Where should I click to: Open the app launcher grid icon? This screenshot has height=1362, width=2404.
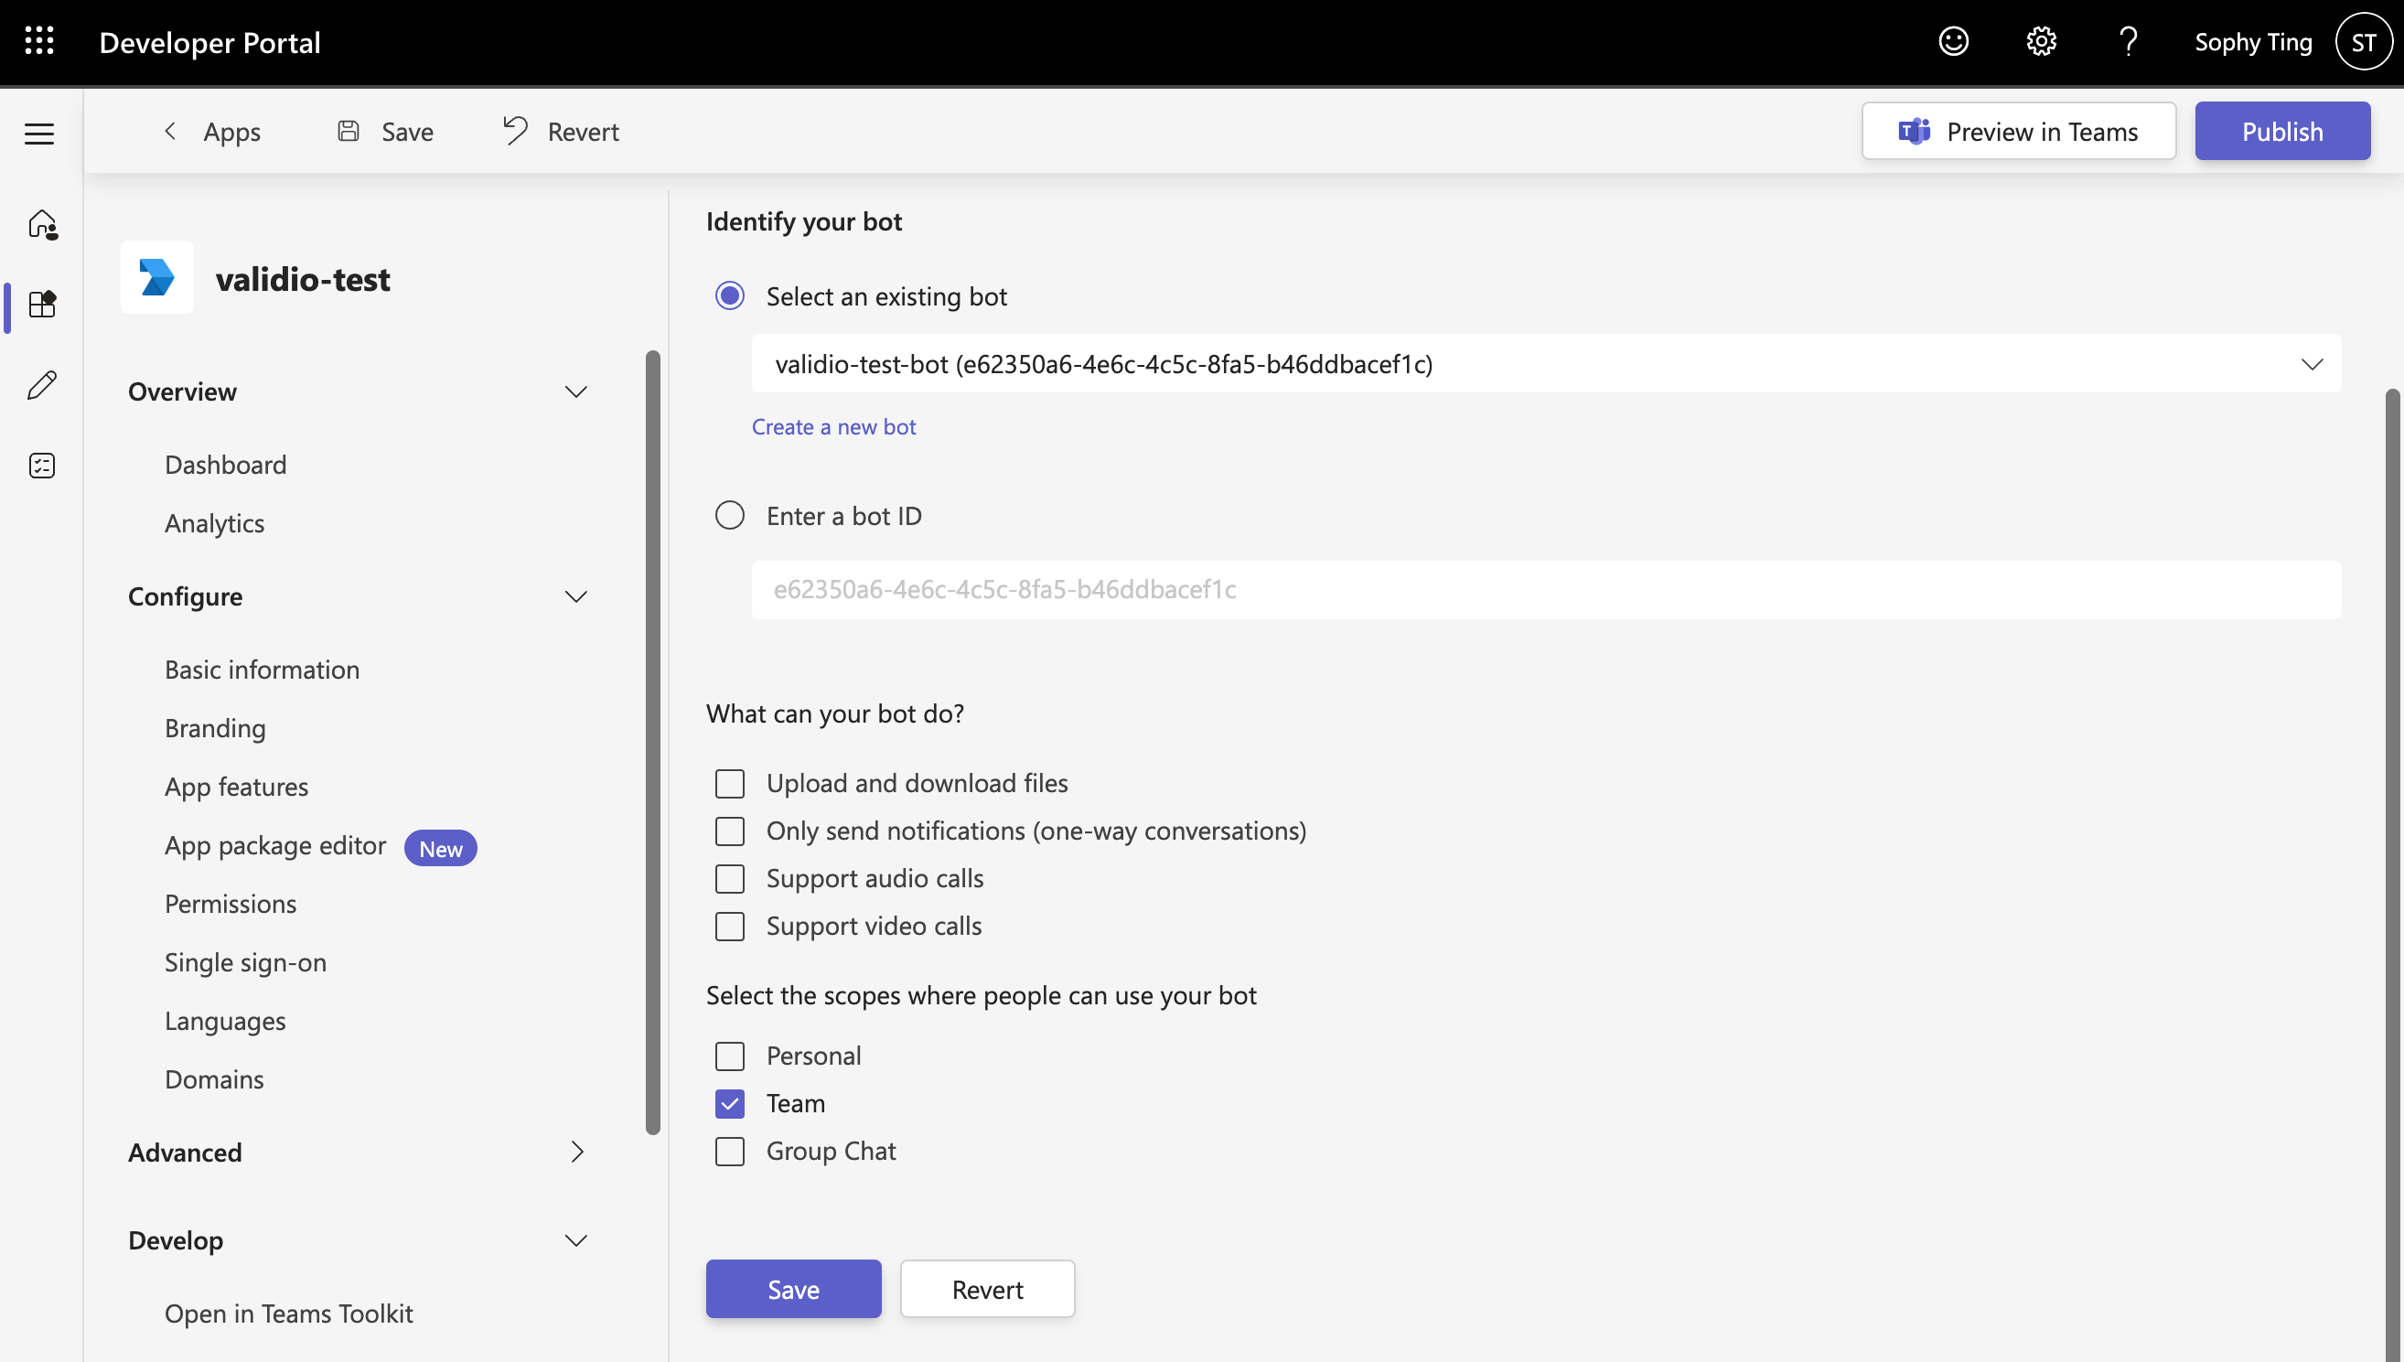coord(39,41)
